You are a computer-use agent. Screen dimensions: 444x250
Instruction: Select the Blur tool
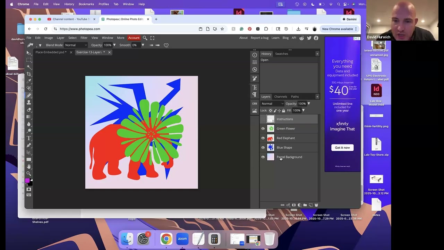(29, 124)
